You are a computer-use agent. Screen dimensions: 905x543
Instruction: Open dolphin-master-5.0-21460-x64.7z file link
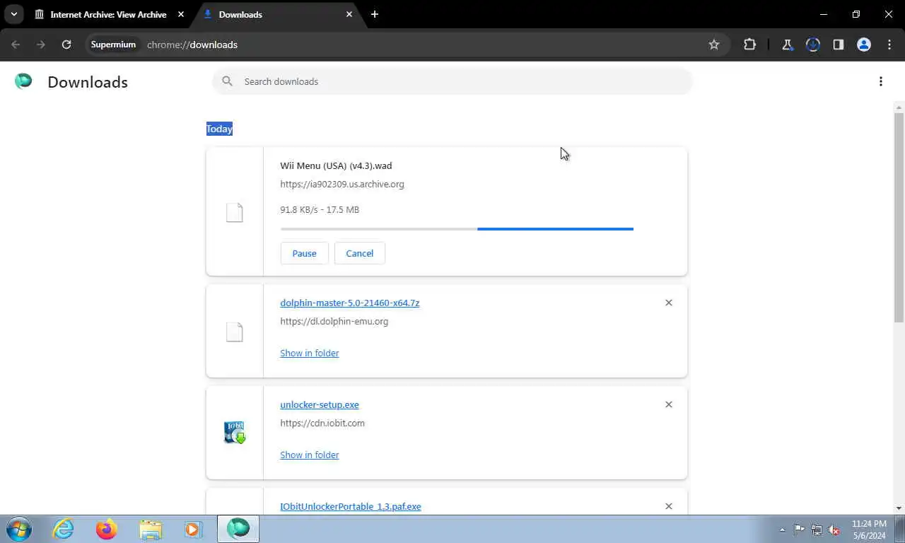point(349,303)
